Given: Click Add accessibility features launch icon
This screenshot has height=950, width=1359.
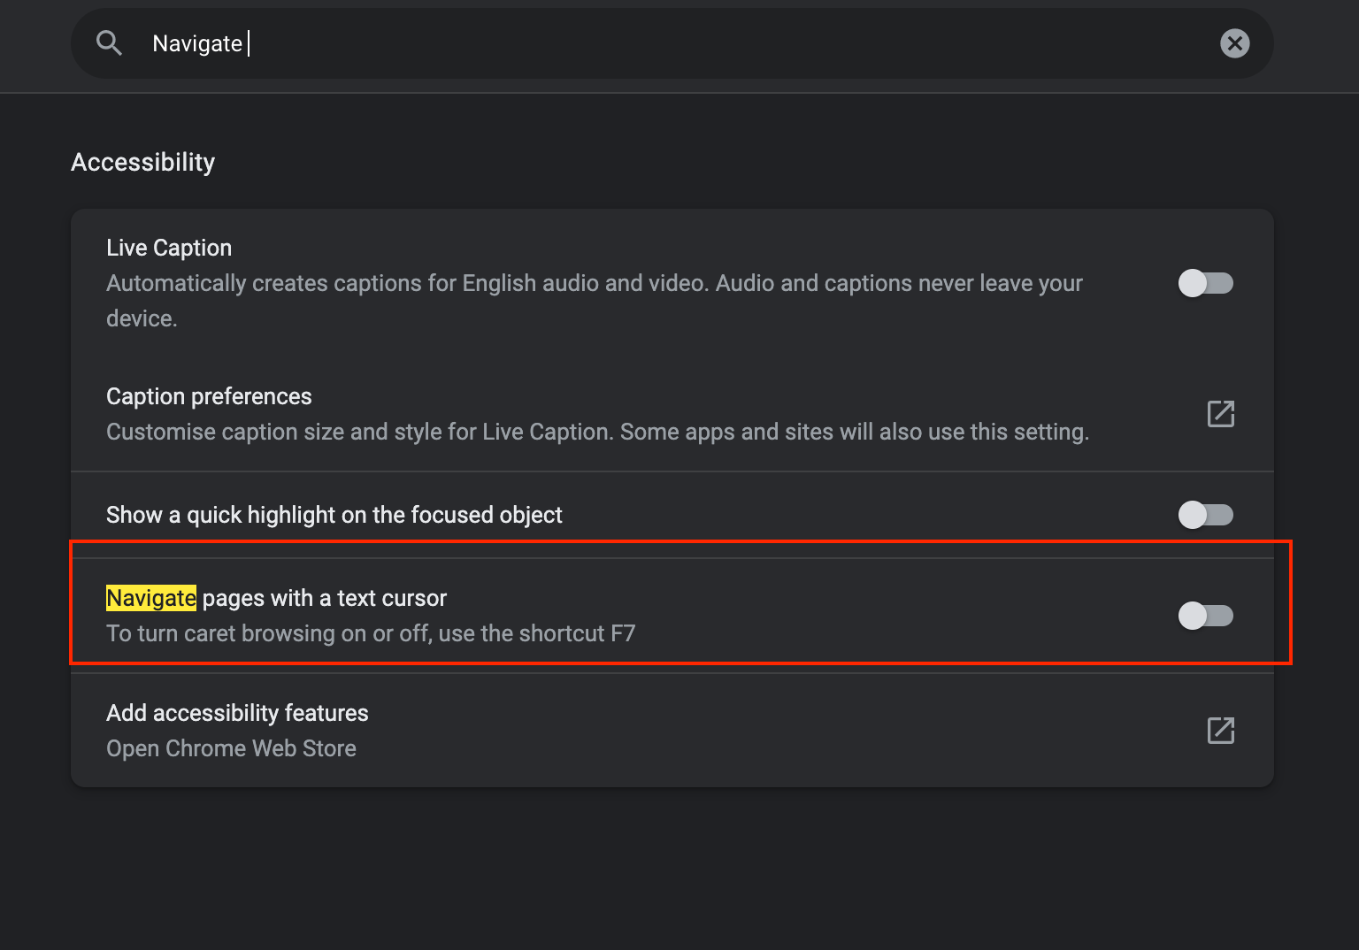Looking at the screenshot, I should [1220, 731].
